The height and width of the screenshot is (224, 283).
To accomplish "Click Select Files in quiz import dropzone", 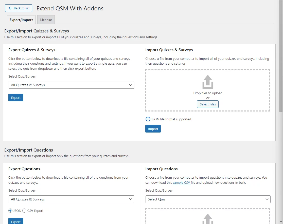I will coord(208,104).
